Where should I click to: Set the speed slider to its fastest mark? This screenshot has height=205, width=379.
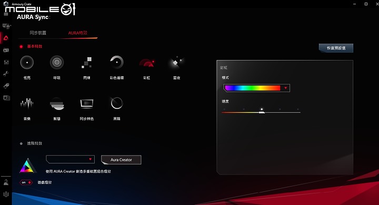tap(298, 109)
